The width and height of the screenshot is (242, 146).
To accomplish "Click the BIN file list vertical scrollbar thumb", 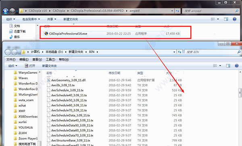I will pos(240,93).
